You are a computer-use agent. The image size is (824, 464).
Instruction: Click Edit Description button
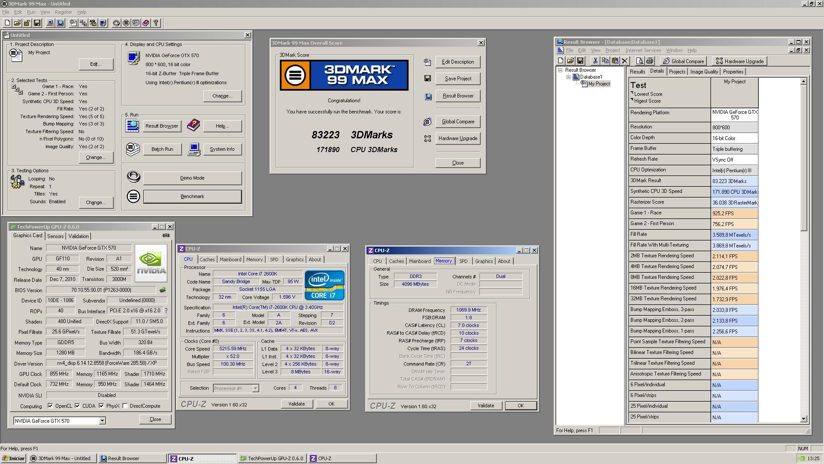click(458, 62)
